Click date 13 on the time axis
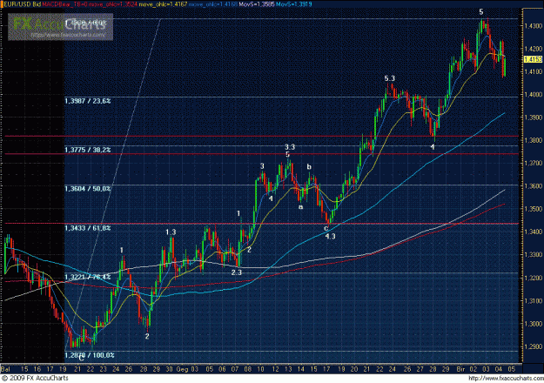 [x=288, y=369]
